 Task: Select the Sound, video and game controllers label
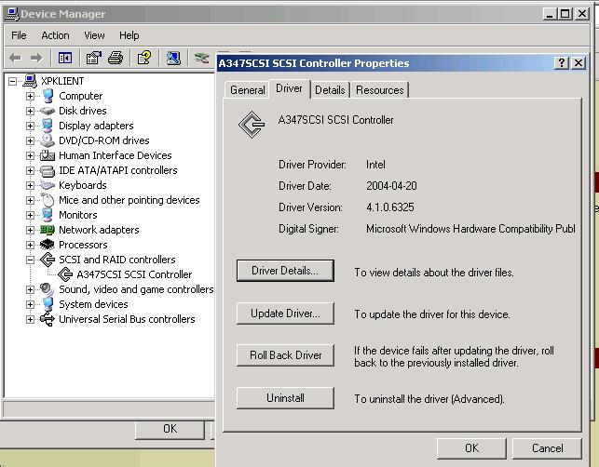click(136, 289)
